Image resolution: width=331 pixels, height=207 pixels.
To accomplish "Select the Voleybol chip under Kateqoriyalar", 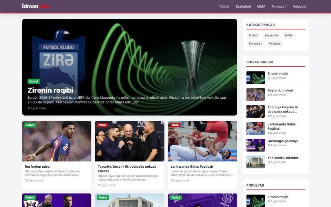I will [x=275, y=43].
